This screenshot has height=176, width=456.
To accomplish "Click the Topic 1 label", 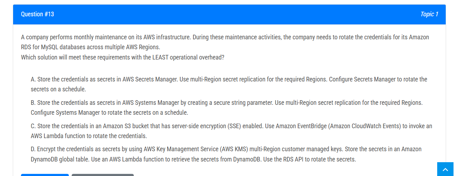I will [429, 14].
